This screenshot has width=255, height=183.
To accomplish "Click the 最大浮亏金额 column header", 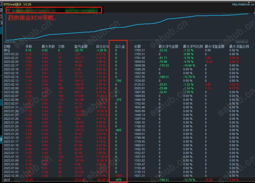I will tap(168, 47).
